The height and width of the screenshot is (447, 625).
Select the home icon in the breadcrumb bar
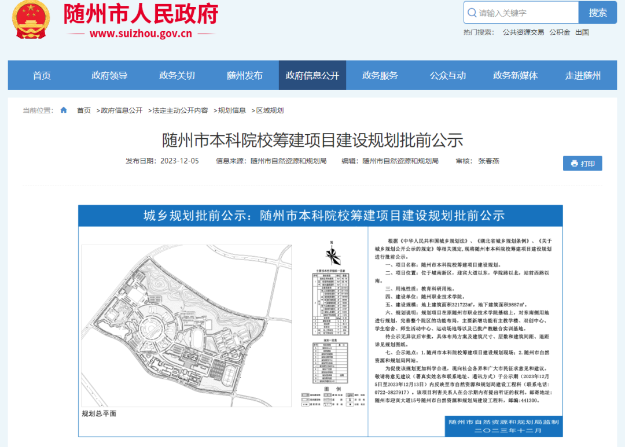click(63, 110)
